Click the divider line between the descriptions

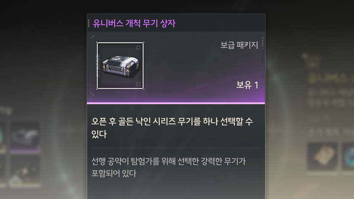point(176,148)
